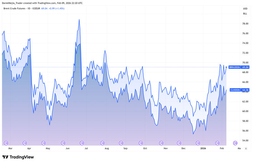
Task: Open the rollover marker nearest the Aug label
Action: [x=102, y=143]
